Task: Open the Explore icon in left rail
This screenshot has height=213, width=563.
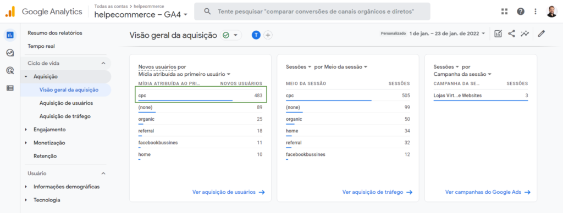Action: [x=10, y=53]
